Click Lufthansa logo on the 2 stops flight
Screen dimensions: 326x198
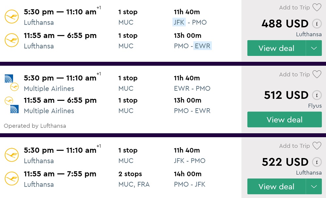12,179
